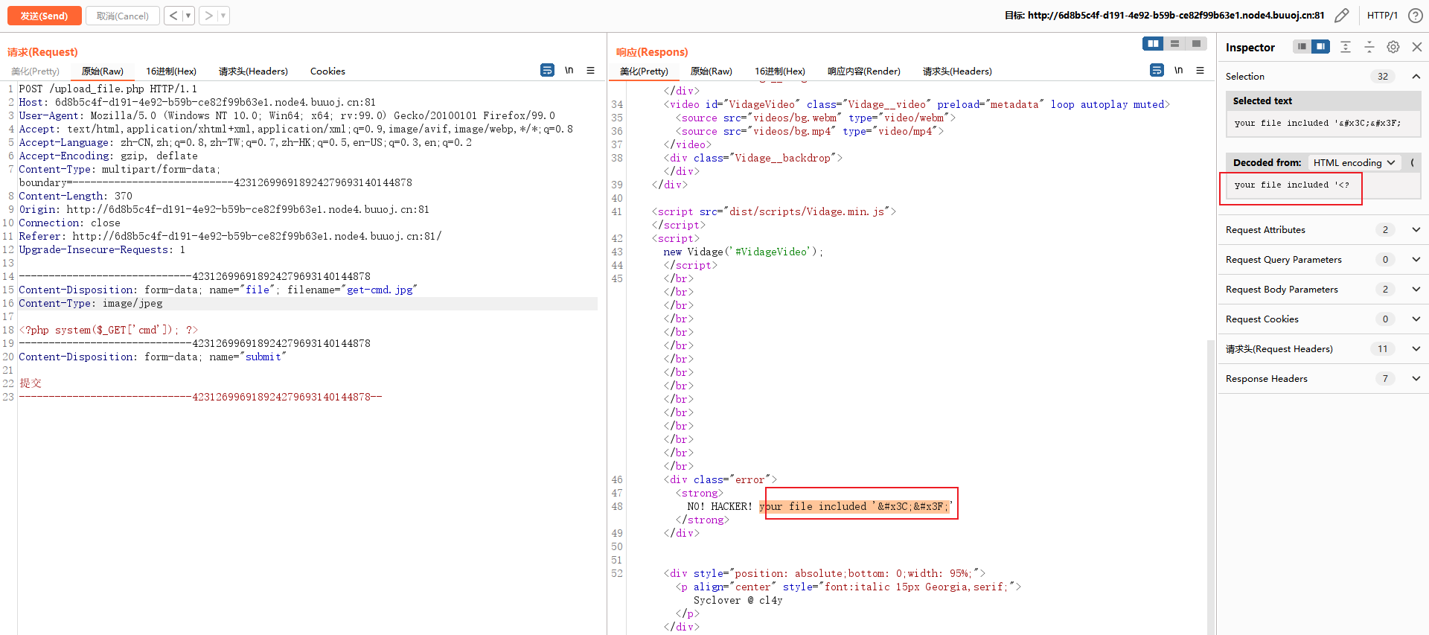Open Inspector settings gear
The height and width of the screenshot is (635, 1429).
[x=1393, y=47]
